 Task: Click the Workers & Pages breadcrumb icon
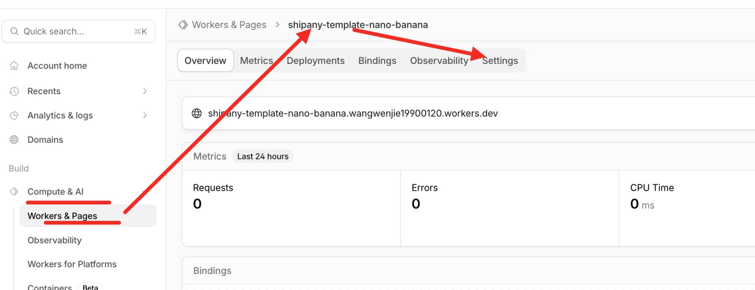183,25
